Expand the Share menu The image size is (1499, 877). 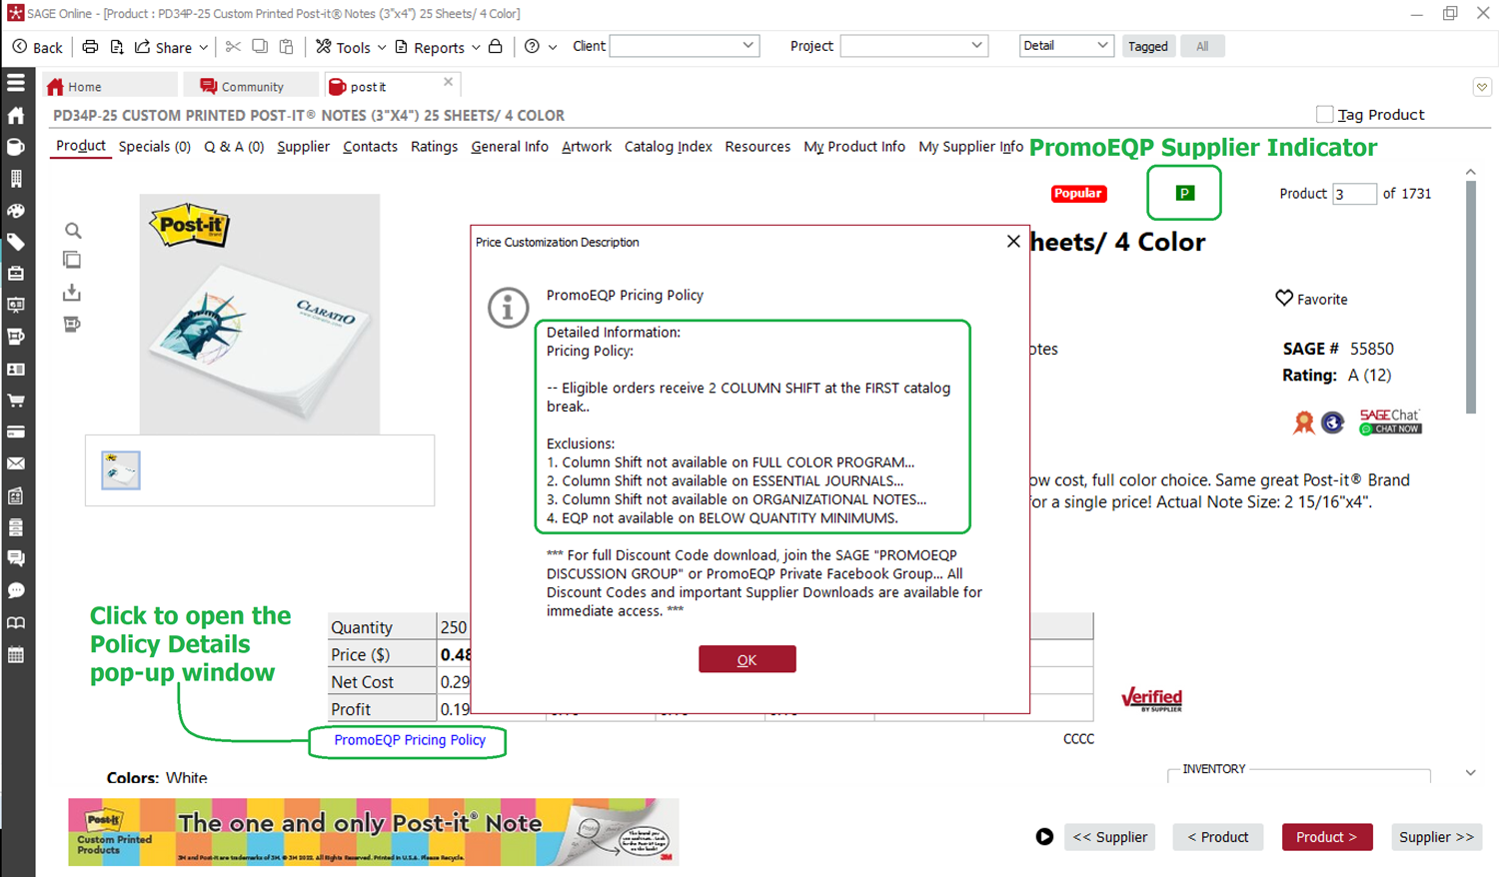[x=172, y=47]
